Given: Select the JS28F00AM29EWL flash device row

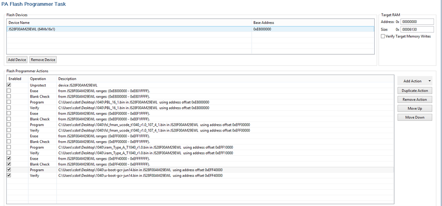Looking at the screenshot, I should click(x=128, y=29).
